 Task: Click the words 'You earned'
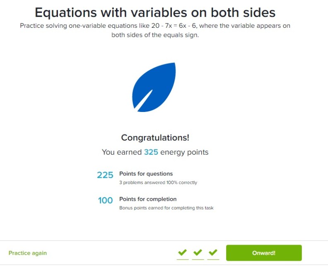(122, 152)
